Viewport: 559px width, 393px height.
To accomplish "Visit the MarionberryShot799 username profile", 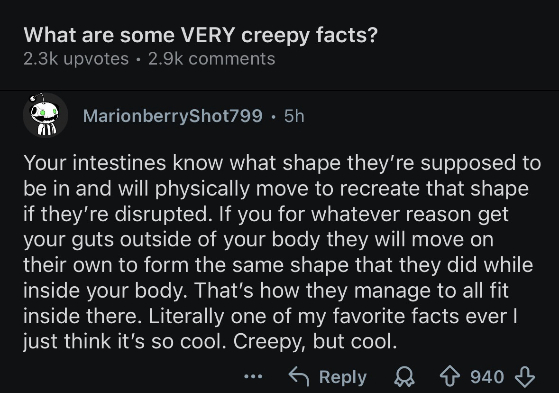I will (x=173, y=115).
